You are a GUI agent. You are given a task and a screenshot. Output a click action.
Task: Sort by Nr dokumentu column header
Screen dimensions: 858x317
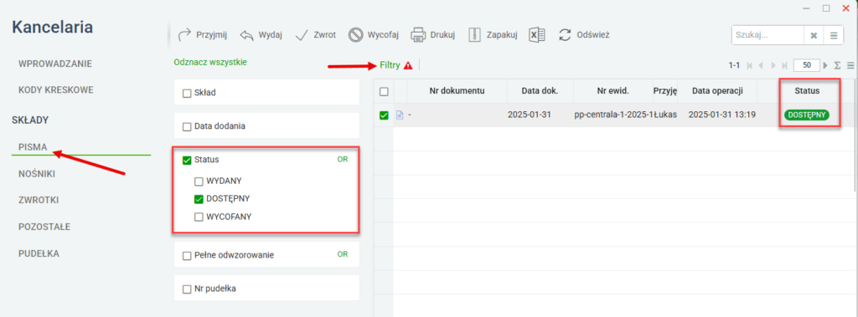pyautogui.click(x=457, y=90)
